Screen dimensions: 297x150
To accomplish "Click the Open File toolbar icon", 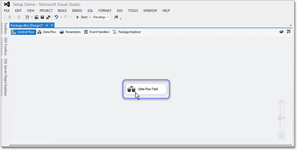I will (36, 17).
